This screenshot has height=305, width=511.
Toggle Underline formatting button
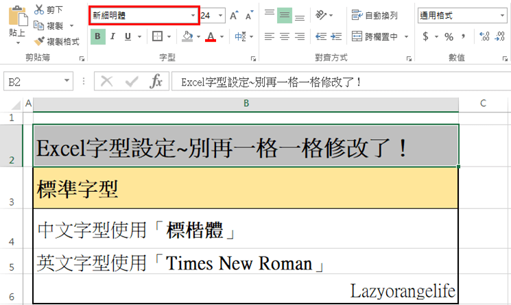point(128,36)
